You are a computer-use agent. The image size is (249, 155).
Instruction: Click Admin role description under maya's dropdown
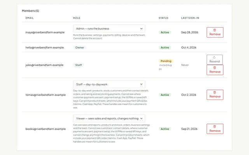109,37
